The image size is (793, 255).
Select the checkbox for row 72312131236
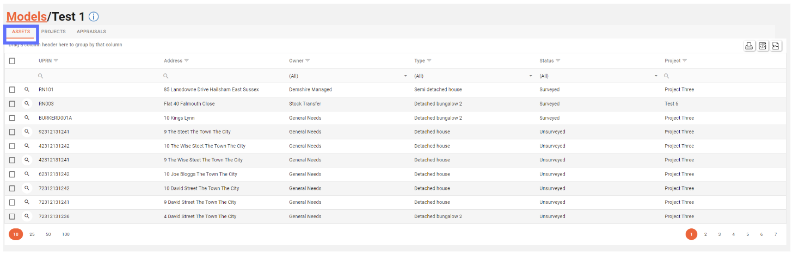pyautogui.click(x=12, y=216)
